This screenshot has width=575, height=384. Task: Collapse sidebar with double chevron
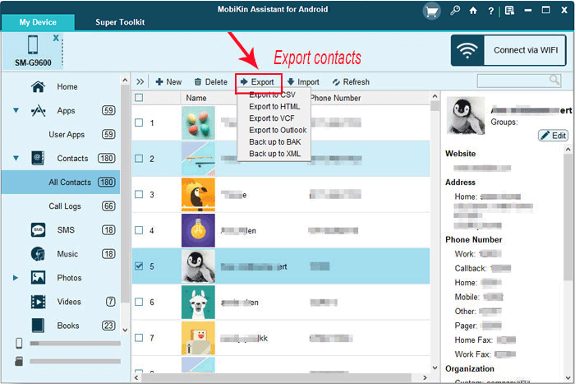click(140, 82)
